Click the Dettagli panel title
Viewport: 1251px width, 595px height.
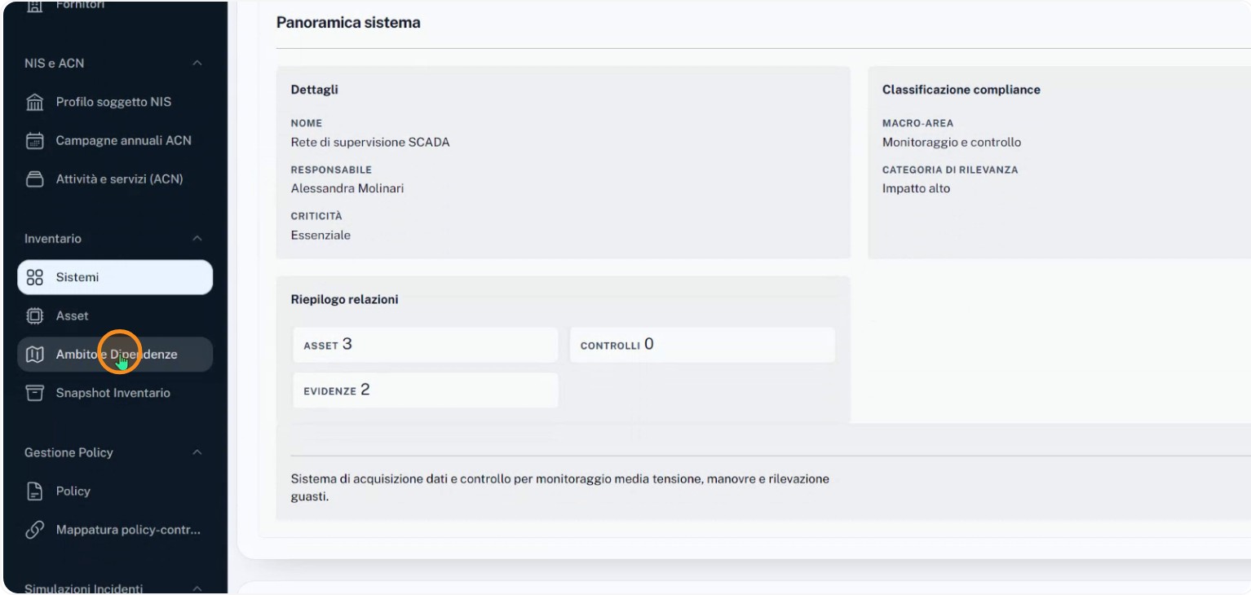pos(315,90)
